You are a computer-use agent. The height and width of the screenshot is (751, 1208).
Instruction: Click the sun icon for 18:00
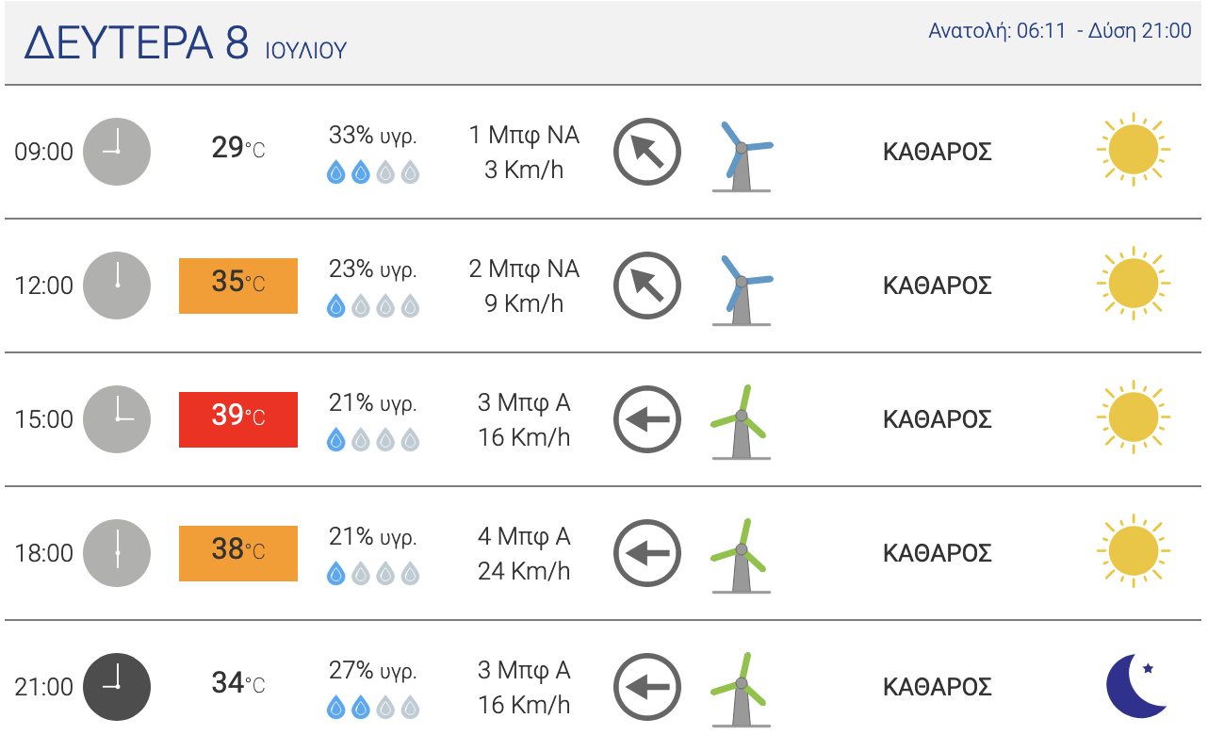(1133, 552)
